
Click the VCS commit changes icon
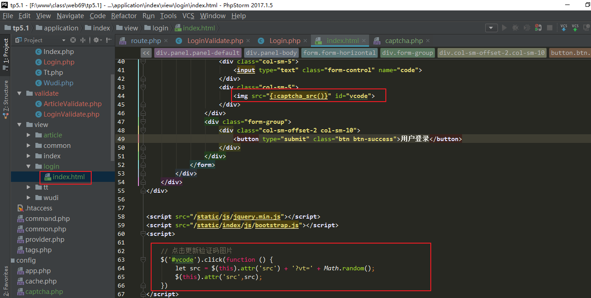coord(575,28)
